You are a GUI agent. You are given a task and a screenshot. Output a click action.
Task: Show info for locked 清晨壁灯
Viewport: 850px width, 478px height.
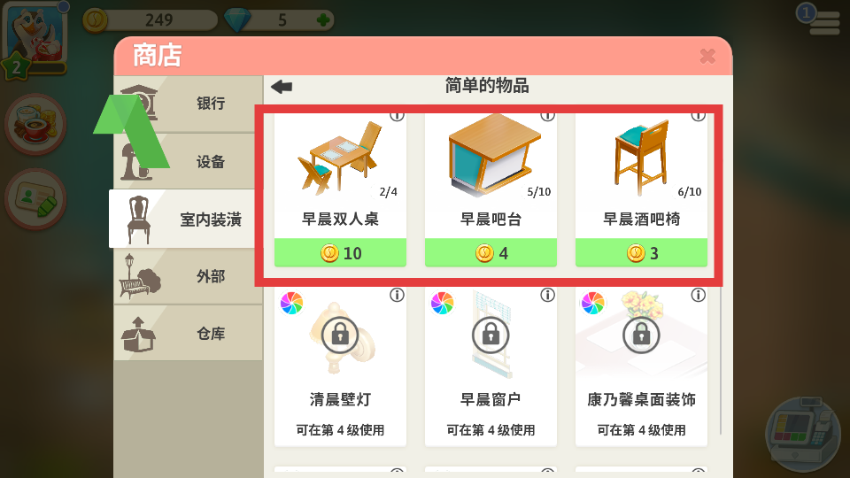[397, 295]
